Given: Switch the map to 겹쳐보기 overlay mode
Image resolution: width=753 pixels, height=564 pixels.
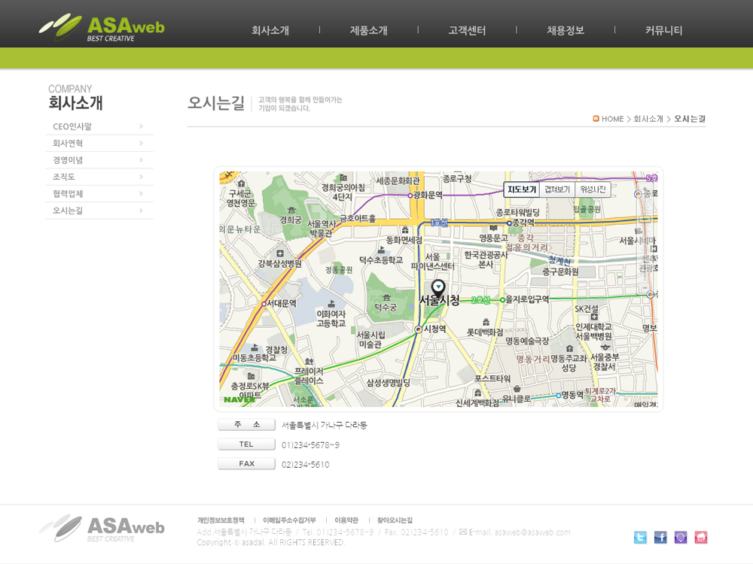Looking at the screenshot, I should pyautogui.click(x=557, y=190).
